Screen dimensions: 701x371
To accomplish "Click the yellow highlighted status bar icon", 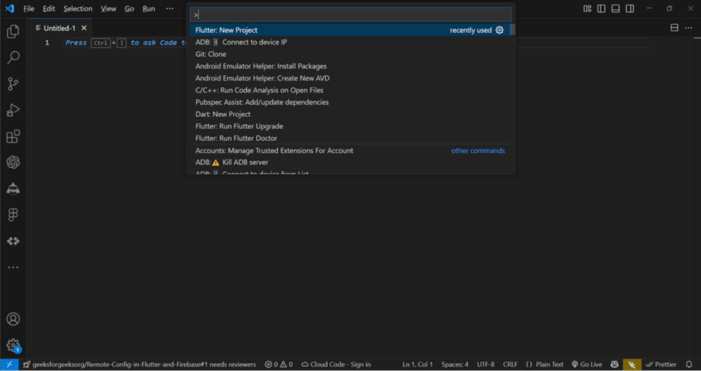I will tap(632, 365).
